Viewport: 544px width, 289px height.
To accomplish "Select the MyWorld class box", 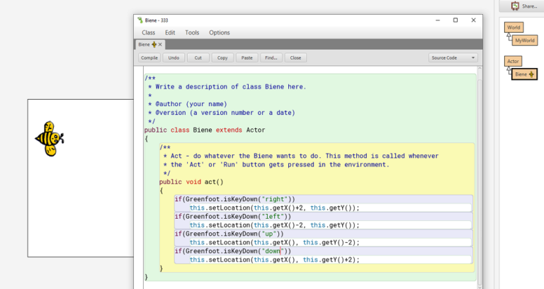I will click(x=526, y=40).
